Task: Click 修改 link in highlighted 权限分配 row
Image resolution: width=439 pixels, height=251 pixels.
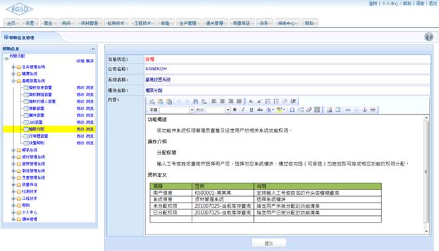Action: pyautogui.click(x=80, y=129)
